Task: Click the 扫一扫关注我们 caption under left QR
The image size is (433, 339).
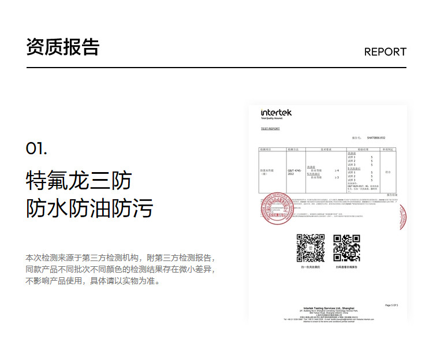Action: (310, 268)
